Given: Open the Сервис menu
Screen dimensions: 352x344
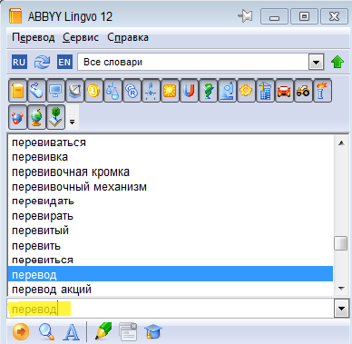Looking at the screenshot, I should tap(81, 37).
